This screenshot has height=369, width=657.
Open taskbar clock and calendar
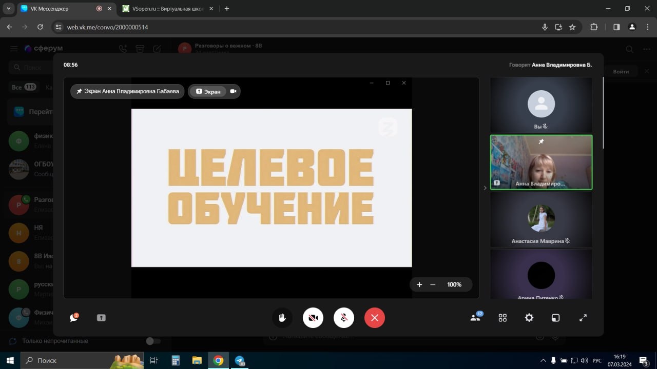coord(620,360)
